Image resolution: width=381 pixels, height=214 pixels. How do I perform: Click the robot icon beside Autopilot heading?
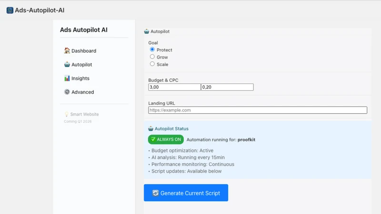[147, 31]
